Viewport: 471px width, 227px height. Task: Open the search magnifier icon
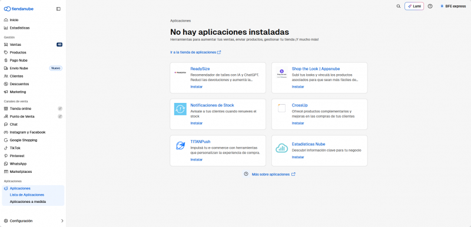(x=399, y=6)
